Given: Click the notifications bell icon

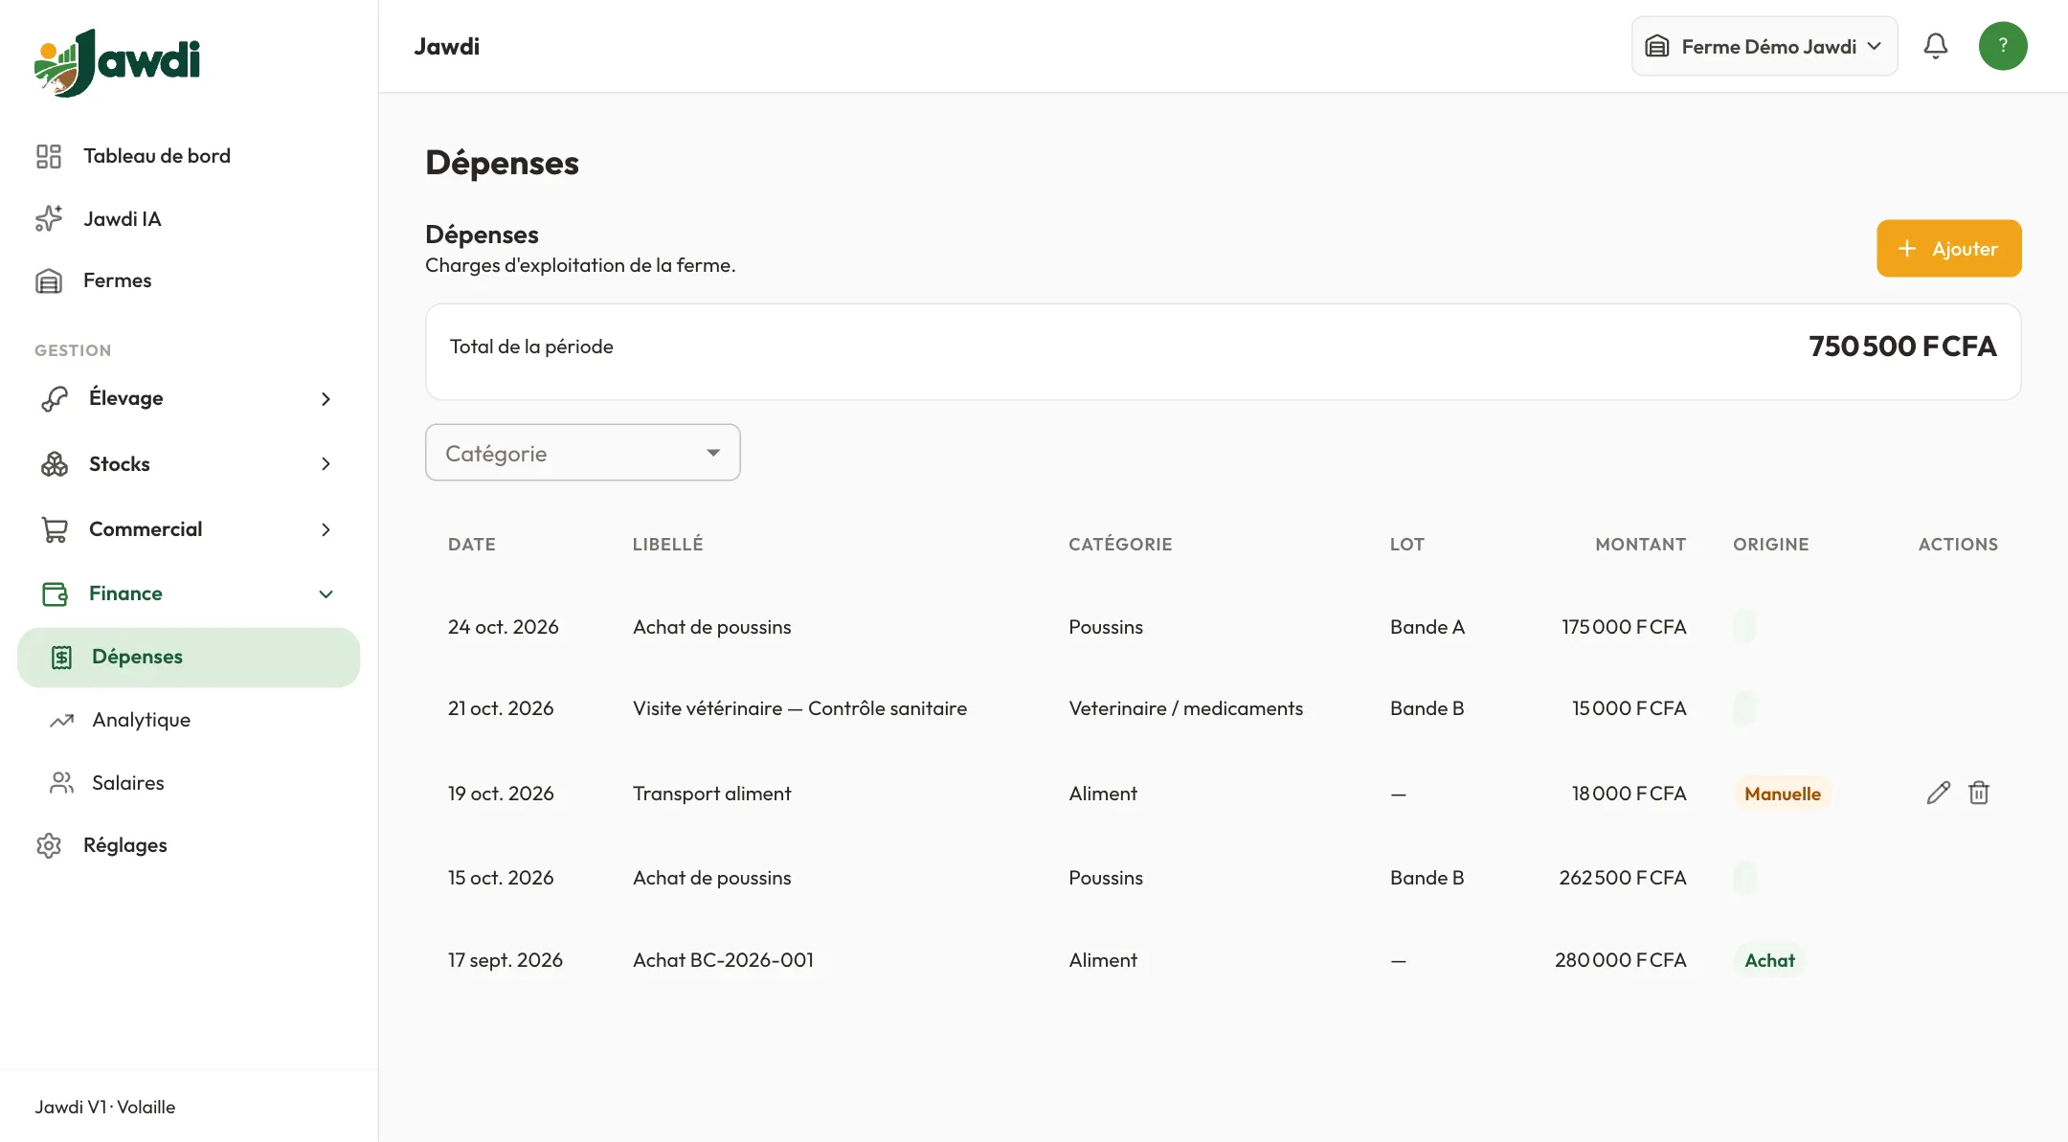Looking at the screenshot, I should pos(1935,46).
